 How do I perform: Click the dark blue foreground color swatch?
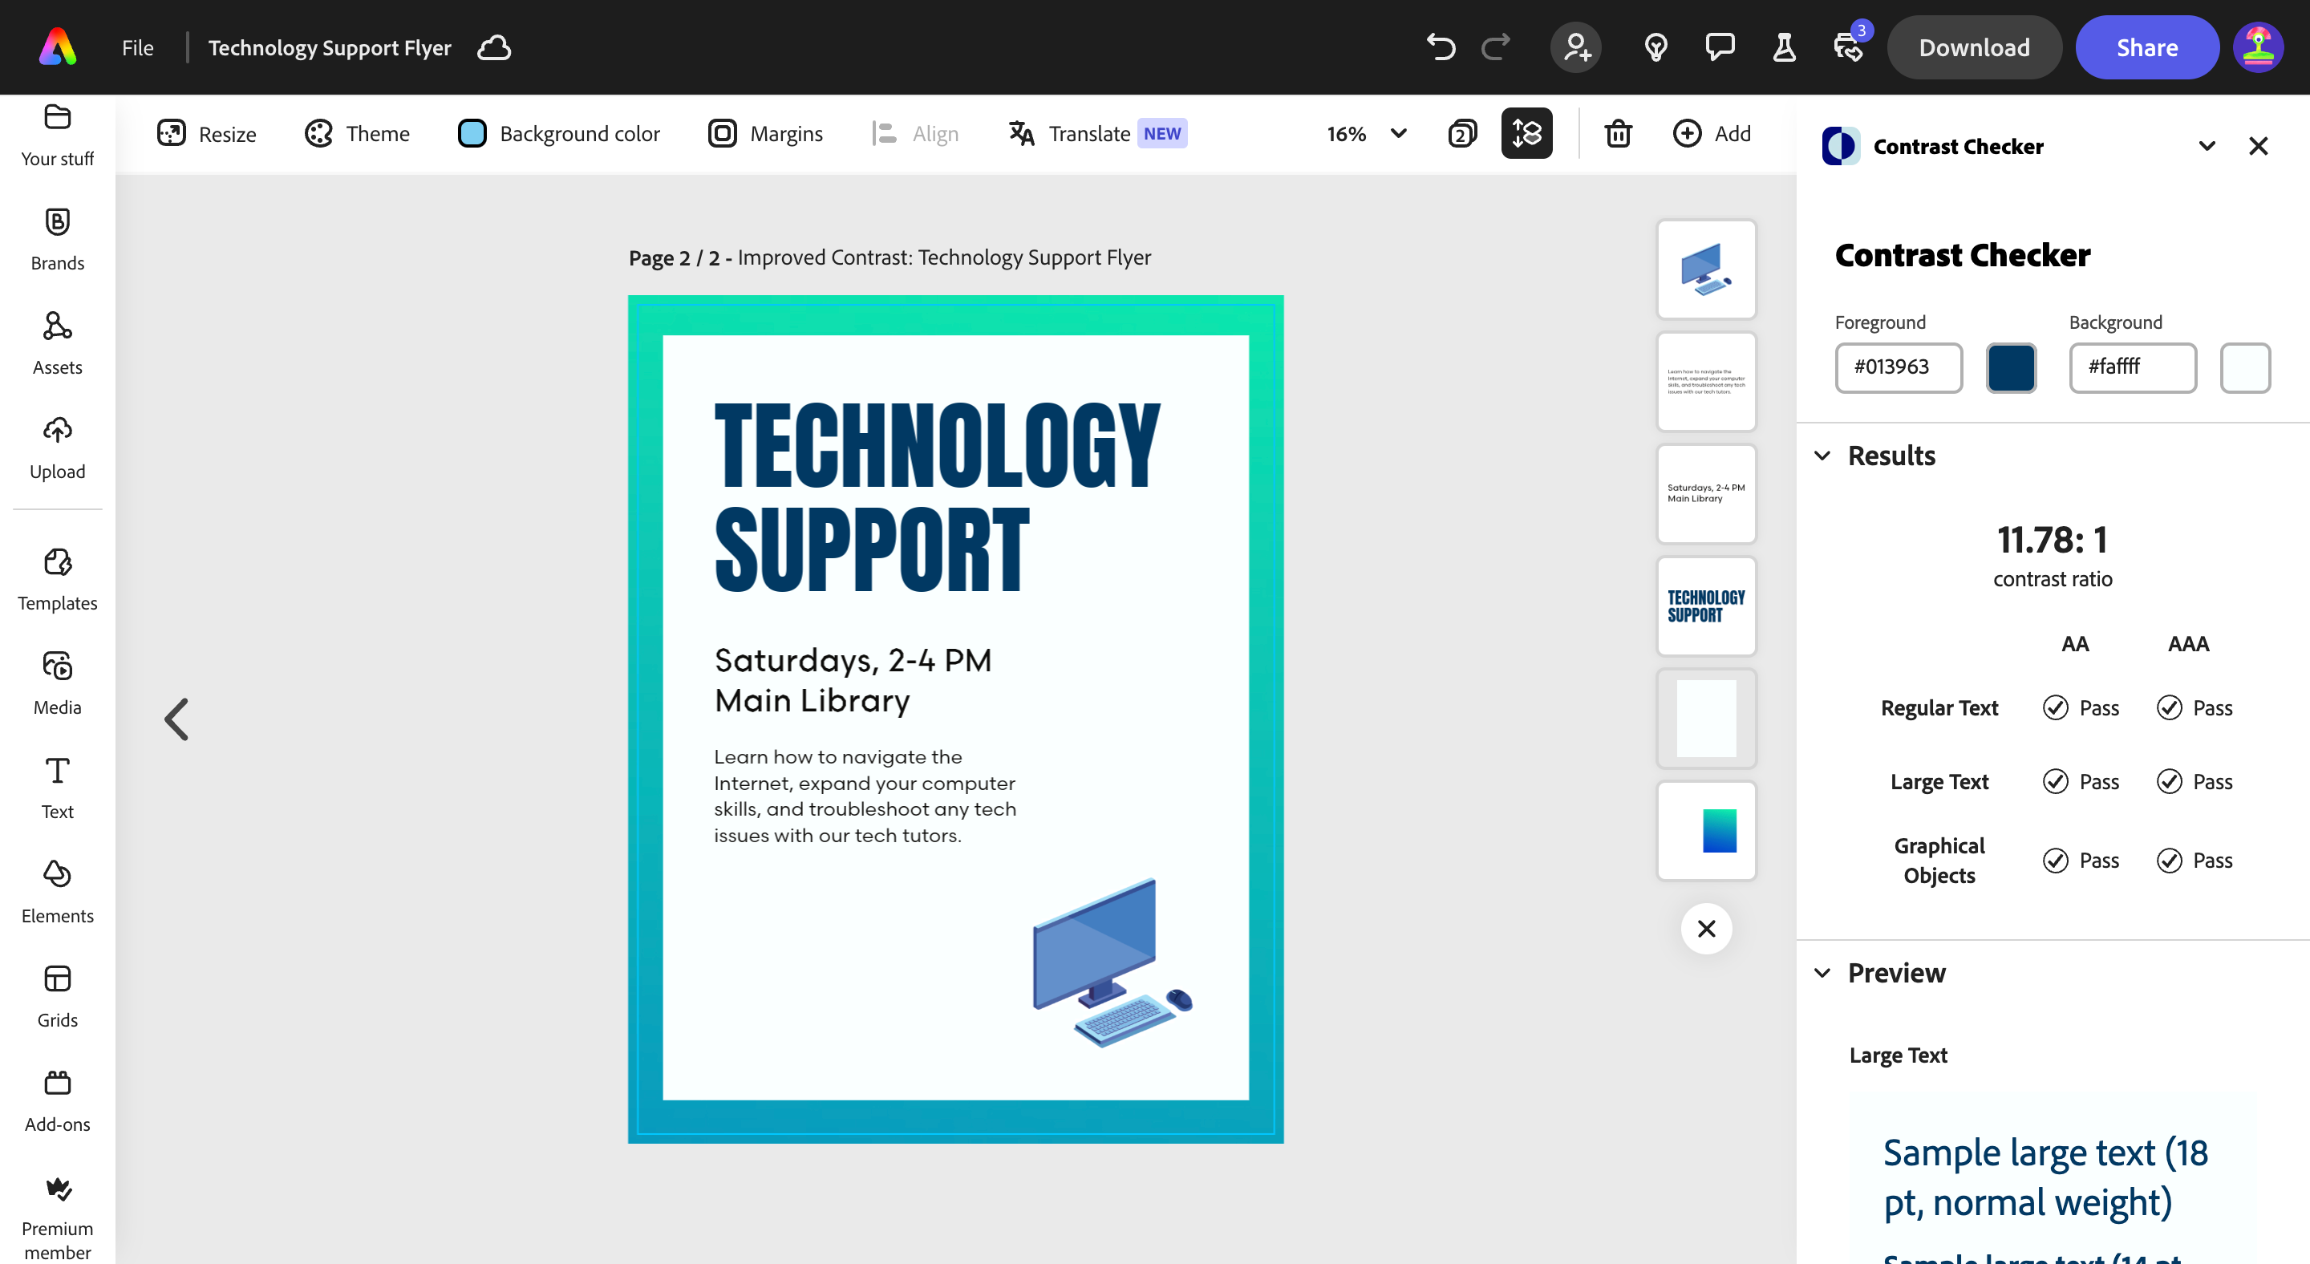2011,367
